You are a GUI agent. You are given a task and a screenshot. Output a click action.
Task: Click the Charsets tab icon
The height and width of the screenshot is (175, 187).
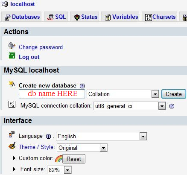pyautogui.click(x=149, y=17)
